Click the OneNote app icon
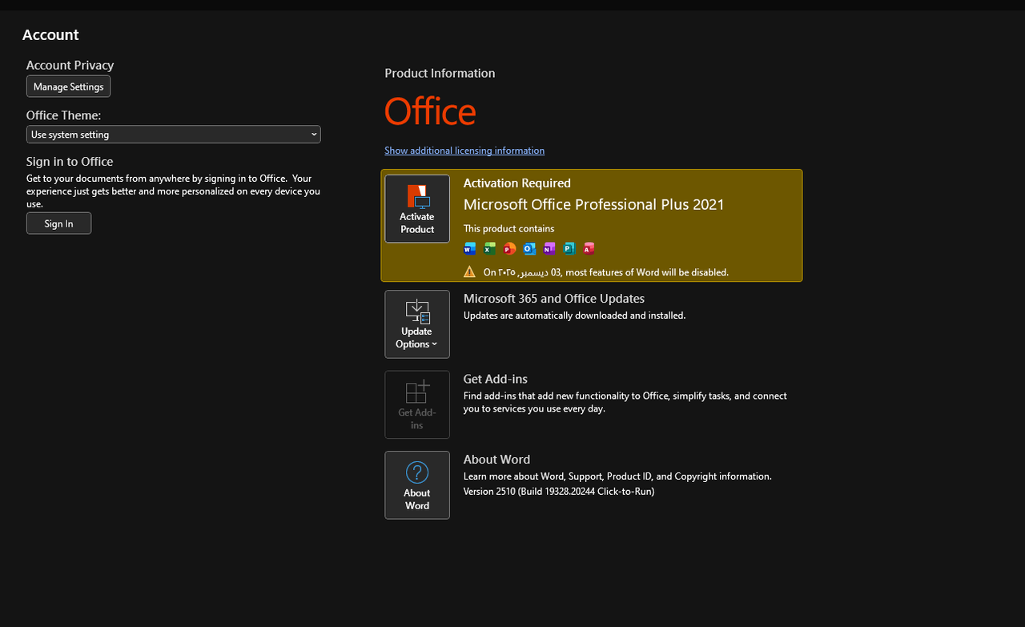 pos(549,248)
